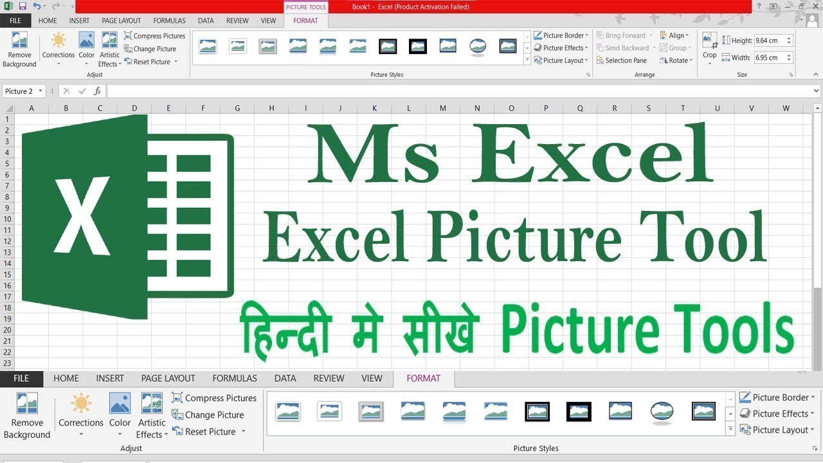The image size is (823, 463).
Task: Open the Rotate dropdown
Action: 676,60
